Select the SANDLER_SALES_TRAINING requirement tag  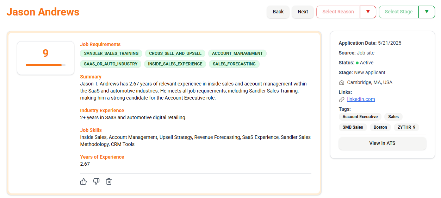[111, 53]
